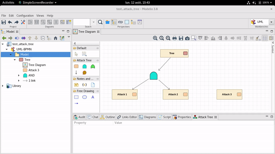275x154 pixels.
Task: Pick the ellipse tool in Free Drawing
Action: pyautogui.click(x=85, y=97)
